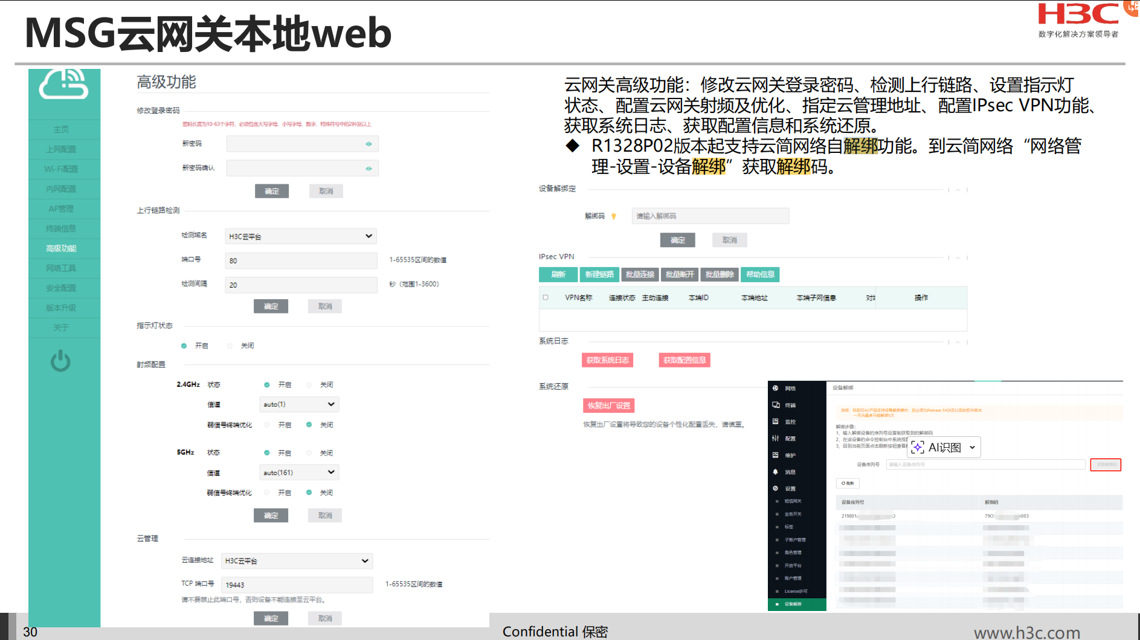
Task: Click the 刷新 button in cloud page
Action: tap(848, 483)
